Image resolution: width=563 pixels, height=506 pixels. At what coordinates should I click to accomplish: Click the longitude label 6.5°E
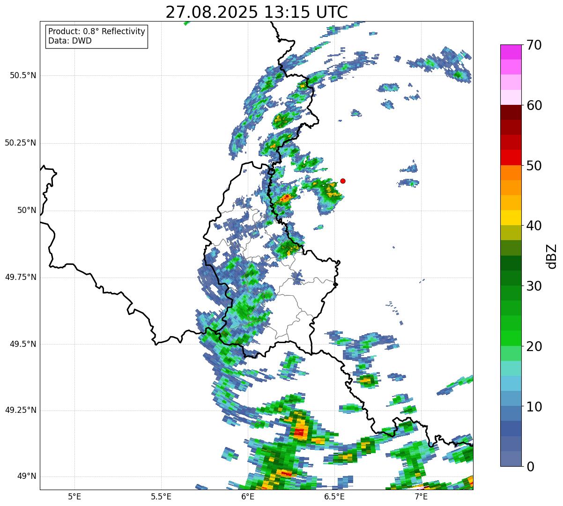334,497
